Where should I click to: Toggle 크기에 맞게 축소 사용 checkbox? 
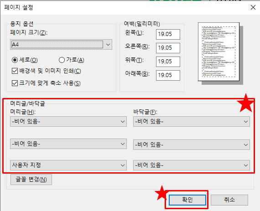(x=15, y=83)
